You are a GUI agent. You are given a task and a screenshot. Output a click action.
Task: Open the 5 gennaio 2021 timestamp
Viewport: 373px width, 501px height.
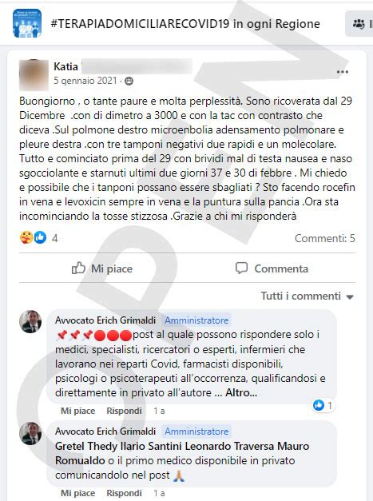click(85, 81)
